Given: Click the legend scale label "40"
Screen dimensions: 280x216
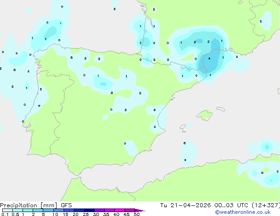Looking at the screenshot, I should (116, 214).
